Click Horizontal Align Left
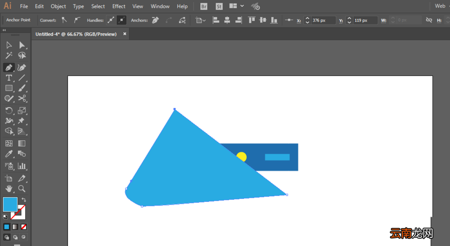The image size is (450, 246). click(216, 20)
